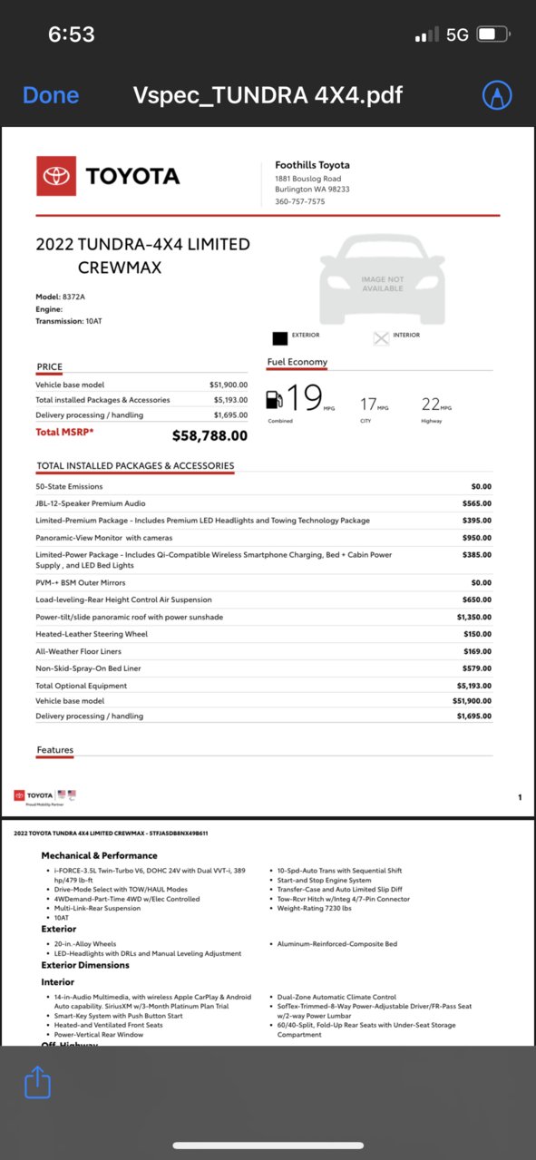536x1160 pixels.
Task: Tap the Total MSRP $58,788.00 amount
Action: click(210, 435)
